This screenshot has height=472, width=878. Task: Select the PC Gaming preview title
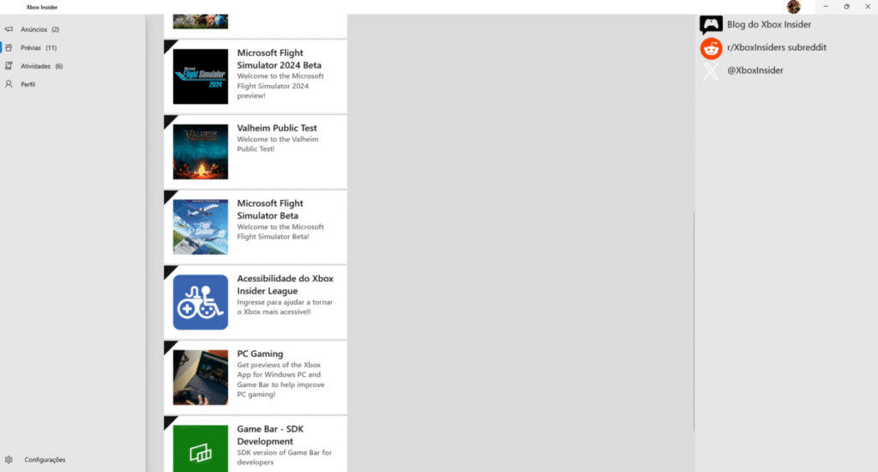pyautogui.click(x=260, y=354)
